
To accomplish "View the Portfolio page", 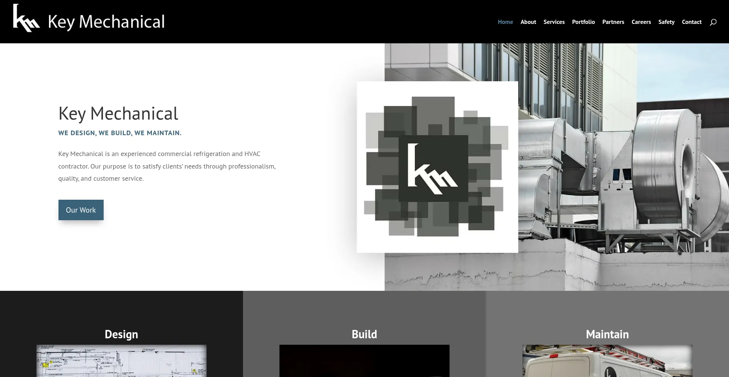I will click(x=583, y=22).
